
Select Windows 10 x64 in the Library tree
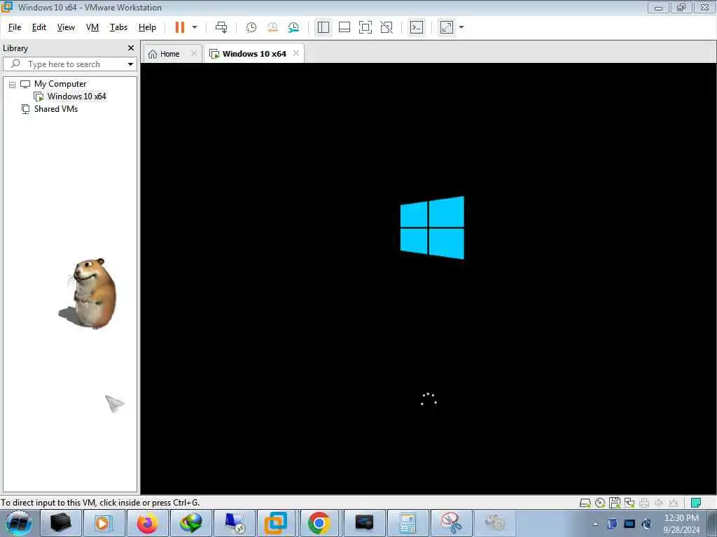(x=76, y=96)
